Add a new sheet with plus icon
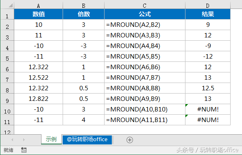Image resolution: width=242 pixels, height=155 pixels. click(130, 140)
